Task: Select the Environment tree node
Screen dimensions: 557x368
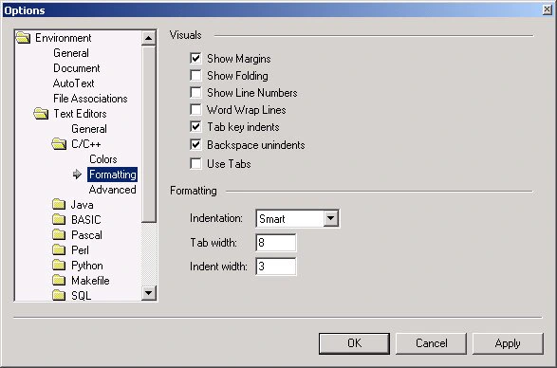Action: (64, 38)
